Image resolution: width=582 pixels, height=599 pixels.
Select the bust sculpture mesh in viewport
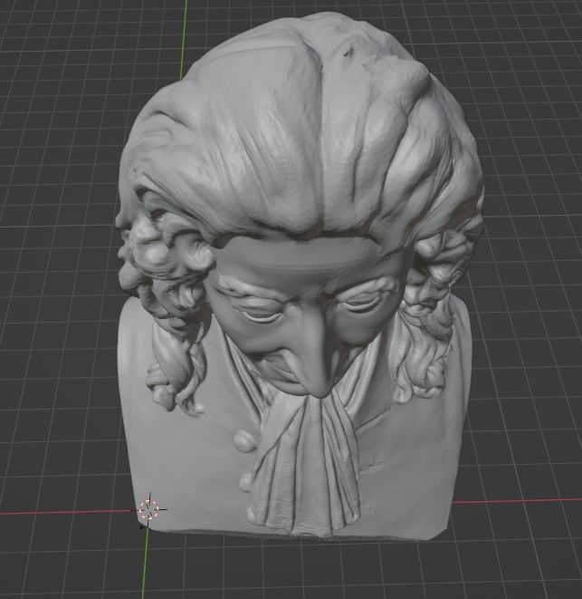click(x=298, y=275)
